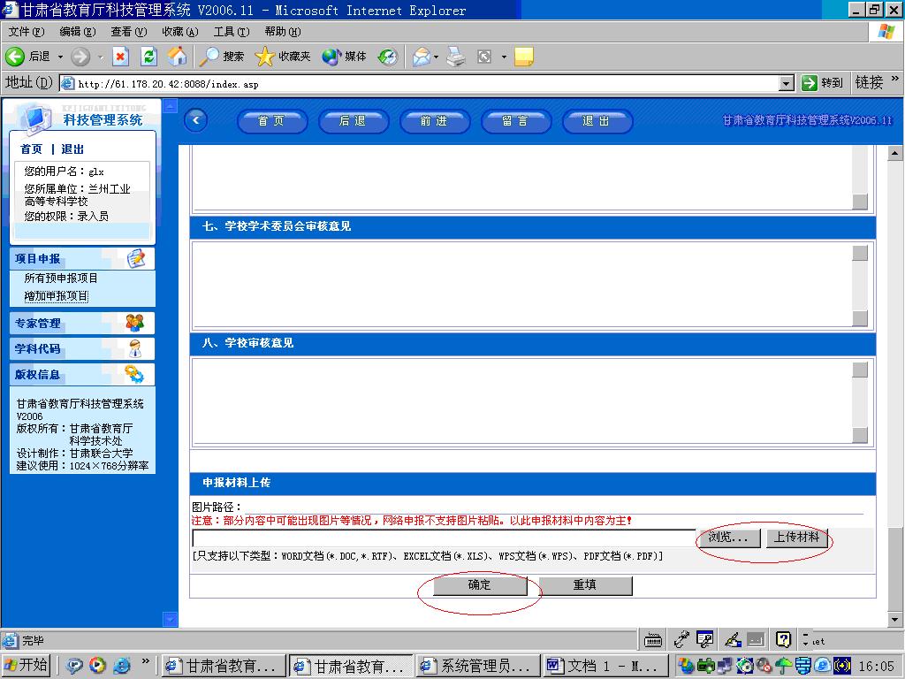This screenshot has height=679, width=905.
Task: Click the 开始 Start button on taskbar
Action: 27,665
